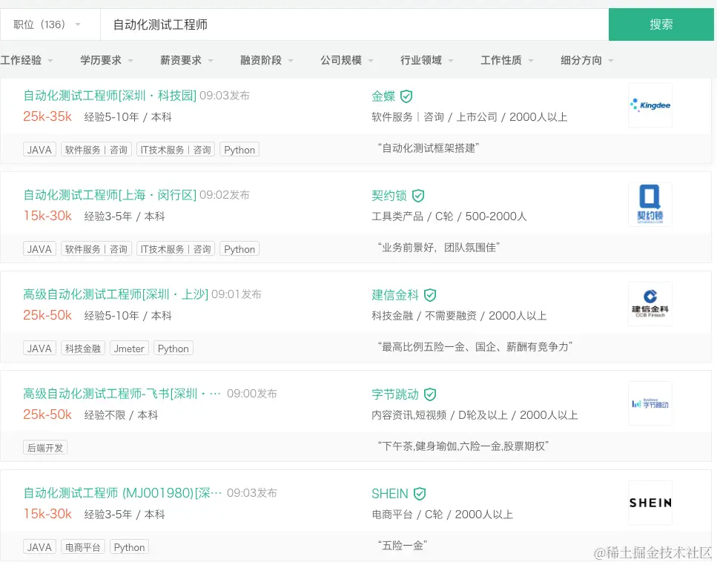The image size is (717, 565).
Task: Open the 金蝶 company link
Action: 383,96
